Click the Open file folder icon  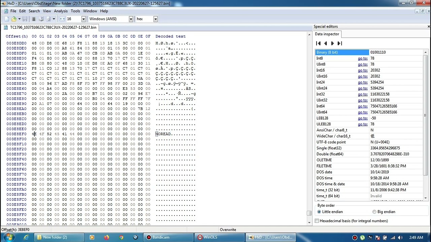coord(14,19)
